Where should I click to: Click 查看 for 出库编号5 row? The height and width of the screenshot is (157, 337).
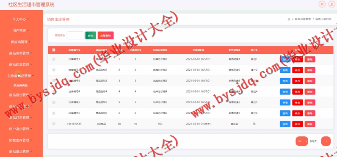click(285, 102)
